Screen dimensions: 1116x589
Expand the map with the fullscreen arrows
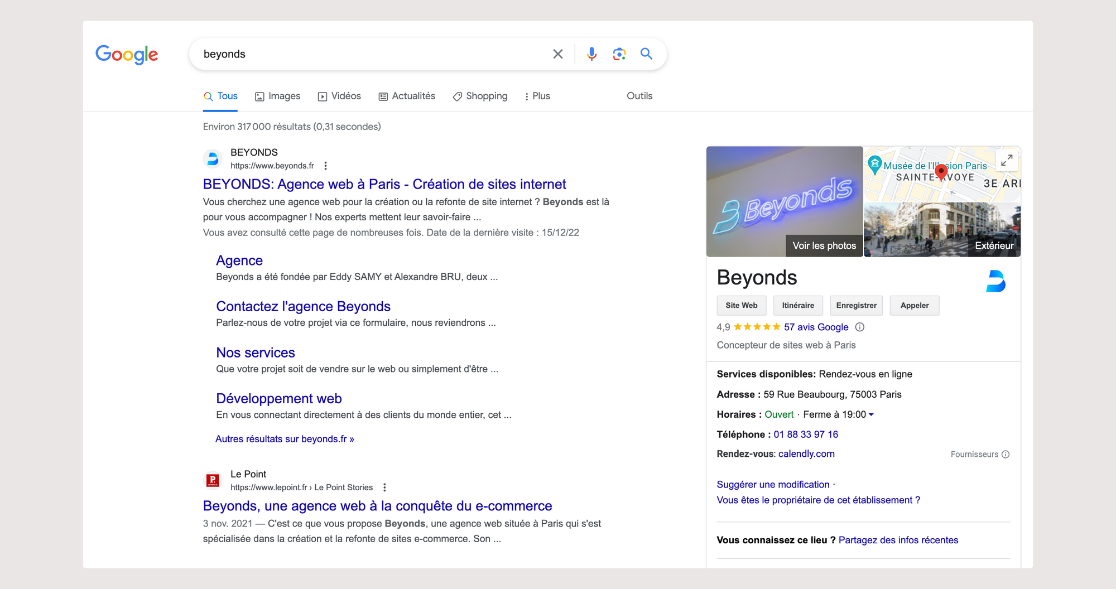click(1007, 161)
